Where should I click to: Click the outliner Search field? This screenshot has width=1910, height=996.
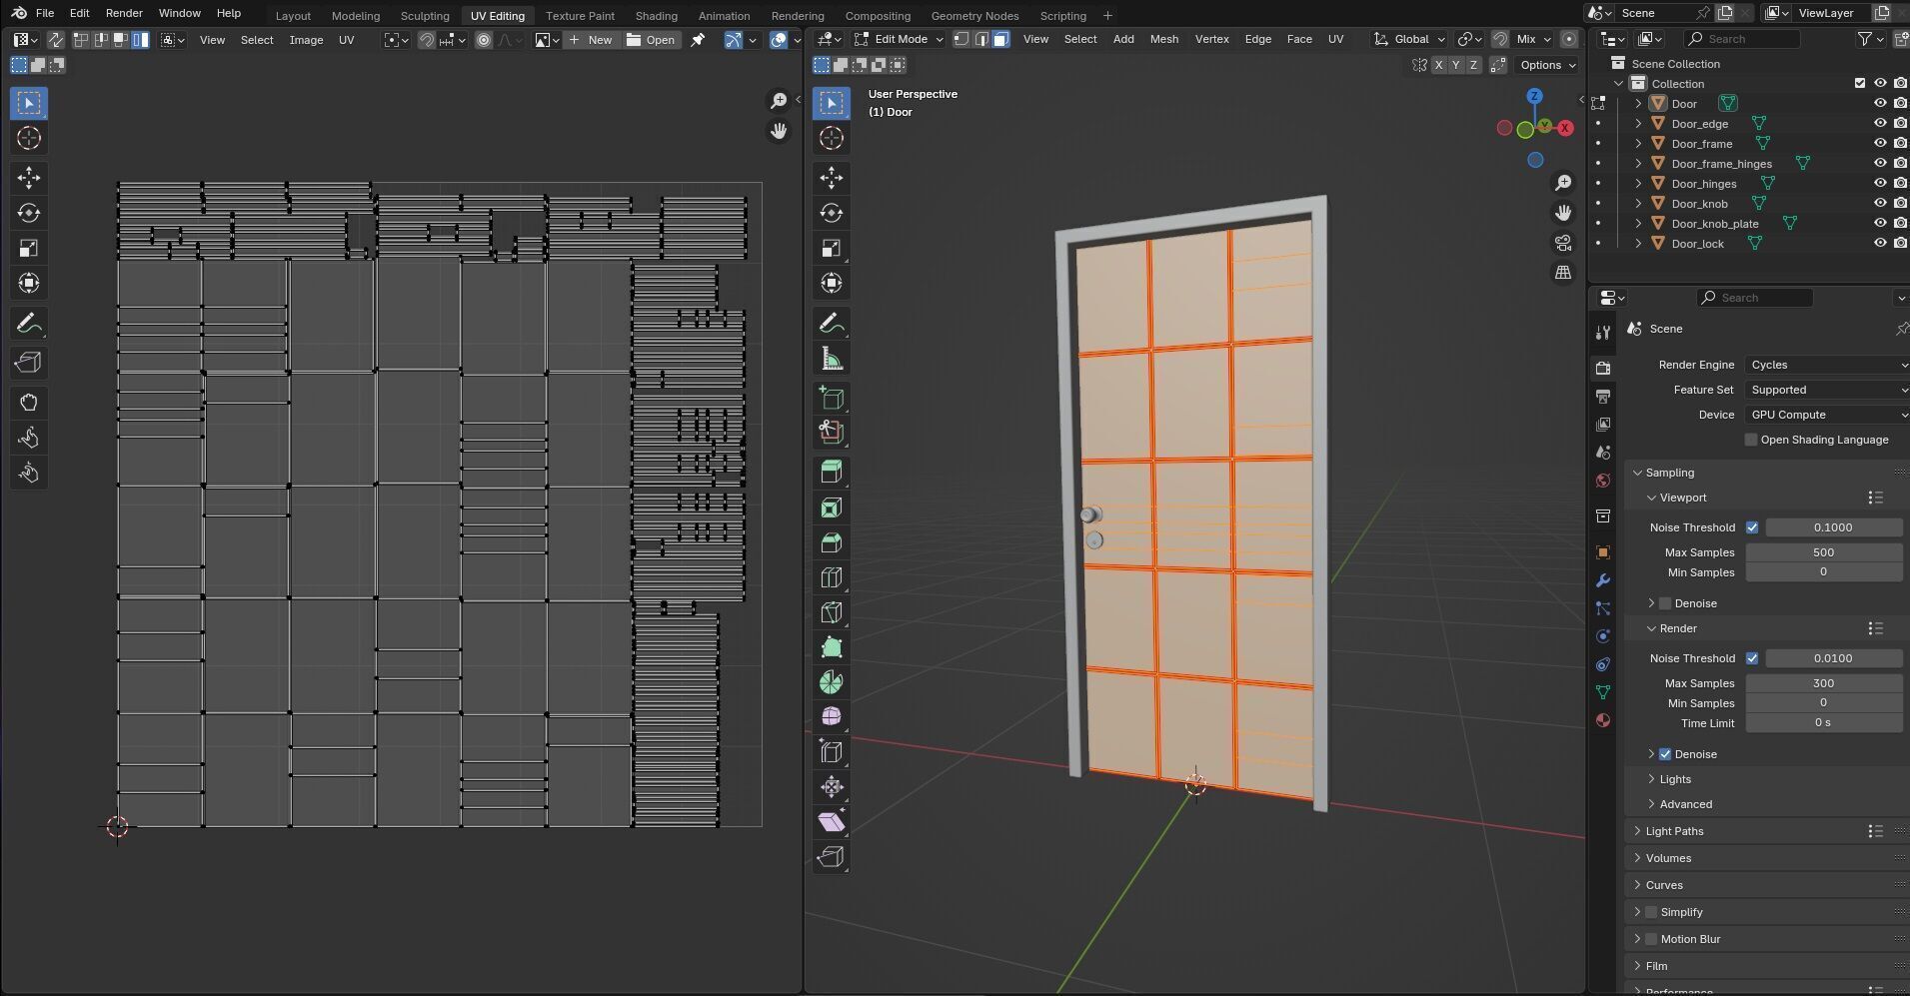tap(1742, 39)
